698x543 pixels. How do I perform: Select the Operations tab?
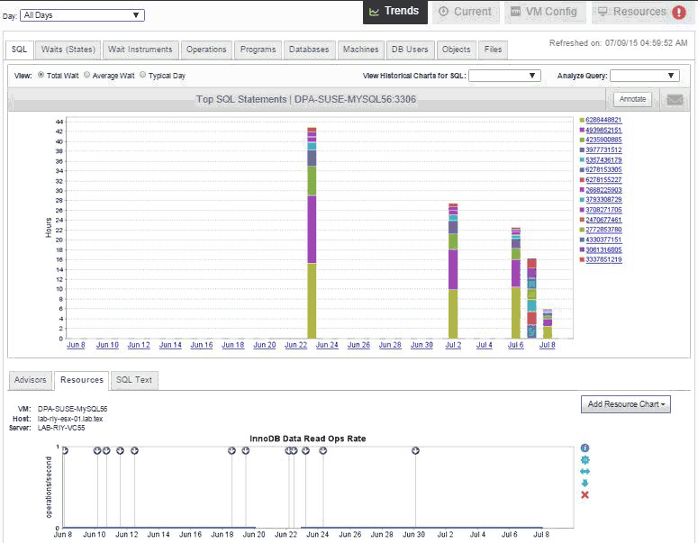206,50
